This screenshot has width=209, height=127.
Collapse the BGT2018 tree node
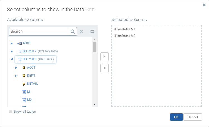click(12, 59)
